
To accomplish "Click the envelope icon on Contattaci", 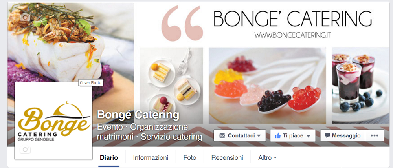I will [222, 136].
